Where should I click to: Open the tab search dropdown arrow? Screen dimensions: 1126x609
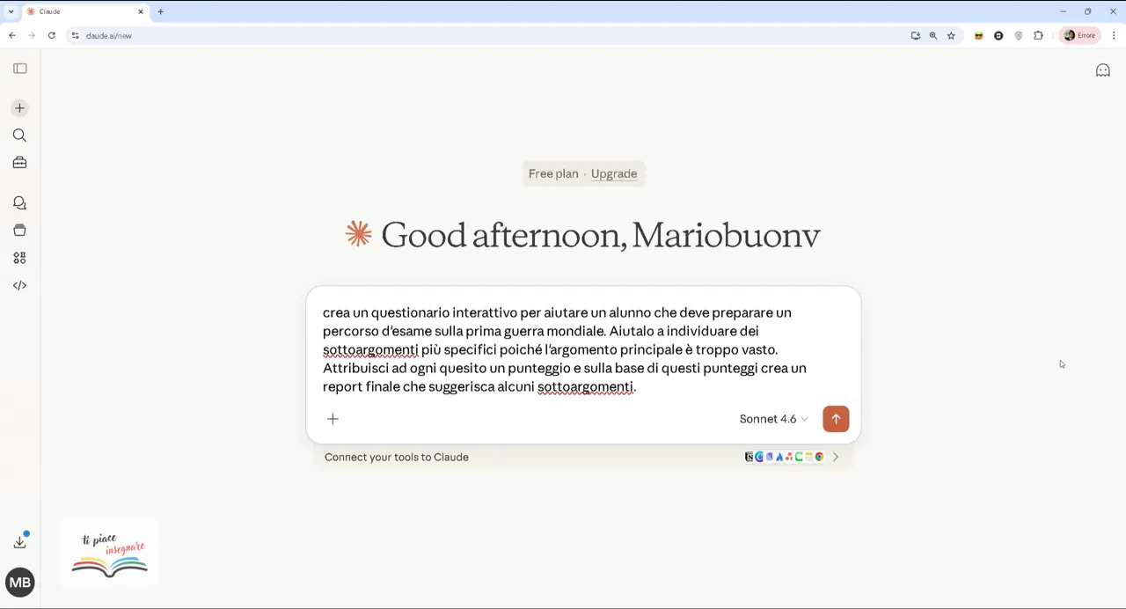coord(11,11)
